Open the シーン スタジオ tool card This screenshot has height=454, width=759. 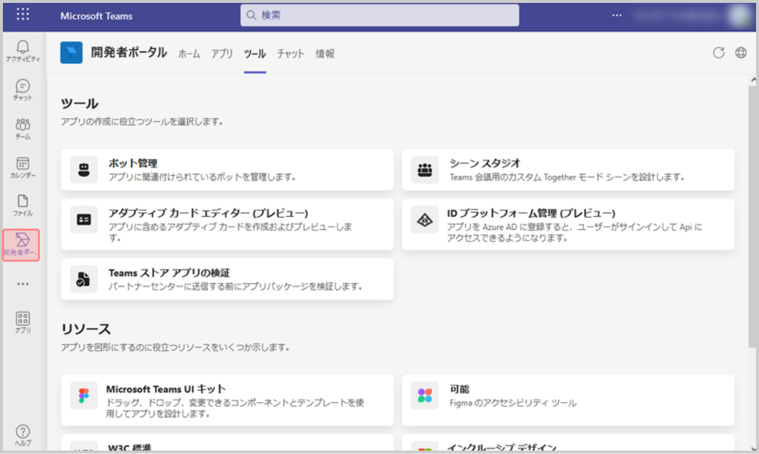pos(568,169)
